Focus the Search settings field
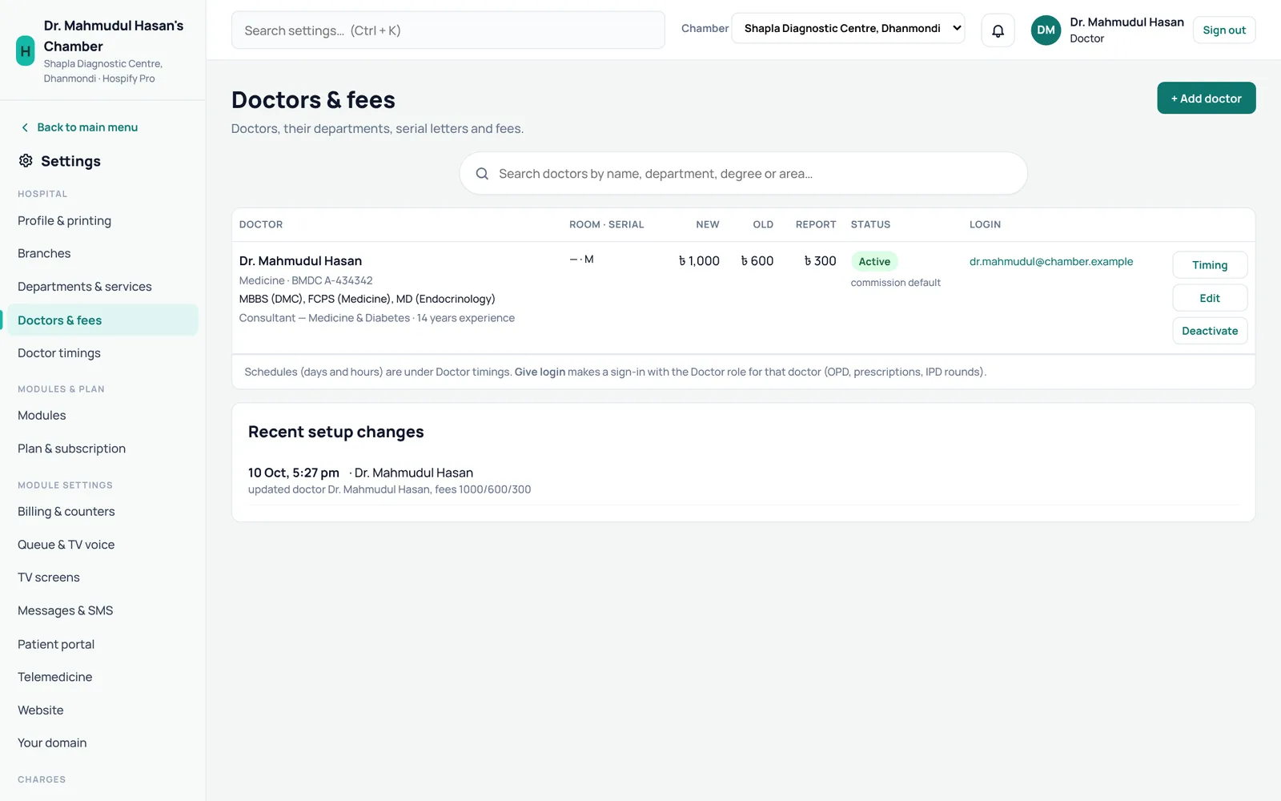Viewport: 1281px width, 801px height. click(448, 30)
